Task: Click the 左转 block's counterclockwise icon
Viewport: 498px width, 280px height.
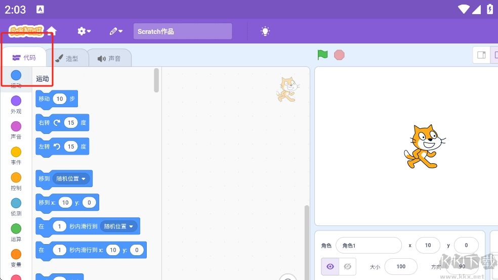Action: (x=57, y=147)
